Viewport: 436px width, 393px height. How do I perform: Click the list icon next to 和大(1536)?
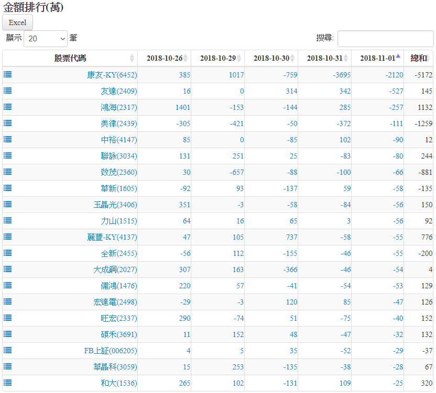[7, 383]
